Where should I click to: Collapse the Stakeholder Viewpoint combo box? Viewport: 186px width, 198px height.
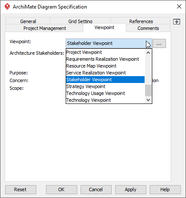(x=109, y=43)
